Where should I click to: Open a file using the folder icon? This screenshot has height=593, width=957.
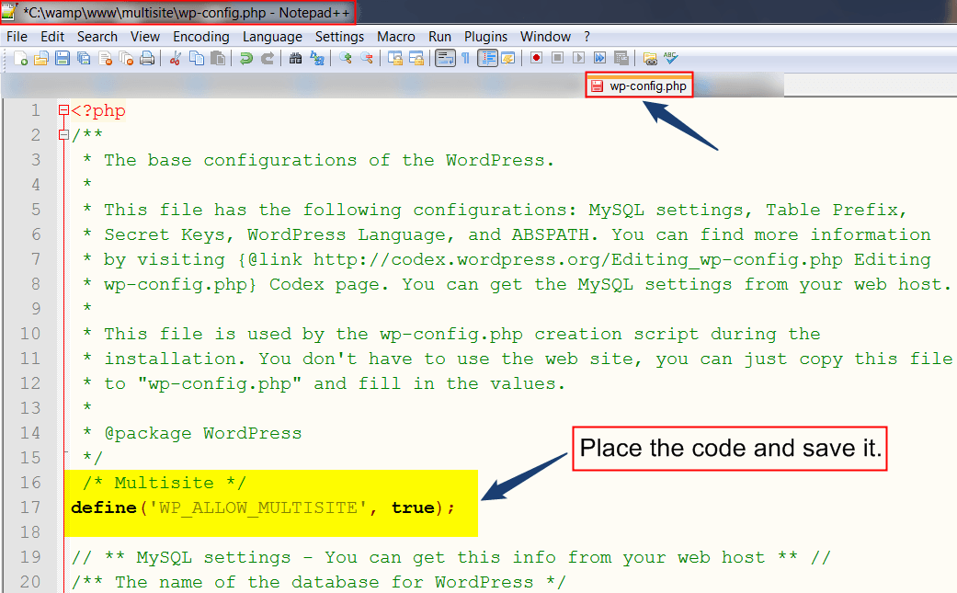click(x=41, y=59)
